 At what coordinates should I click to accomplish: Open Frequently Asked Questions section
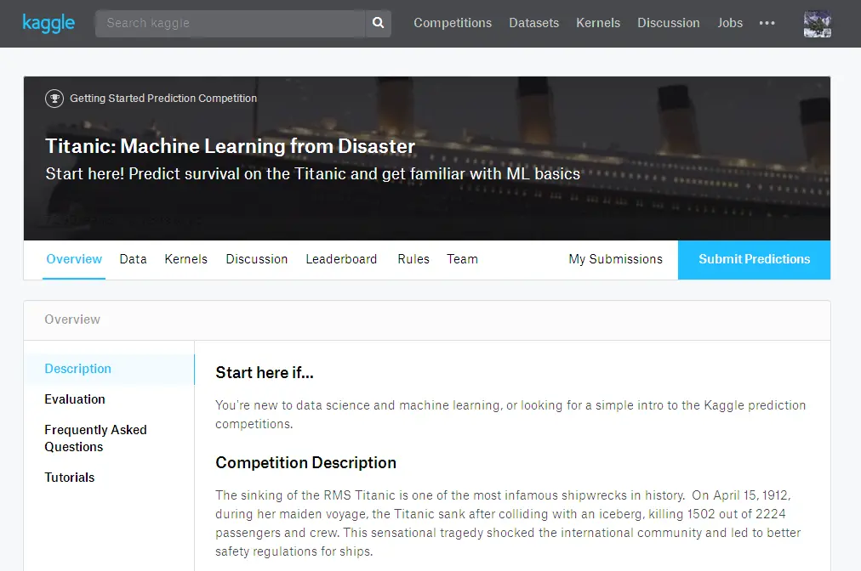[x=95, y=438]
